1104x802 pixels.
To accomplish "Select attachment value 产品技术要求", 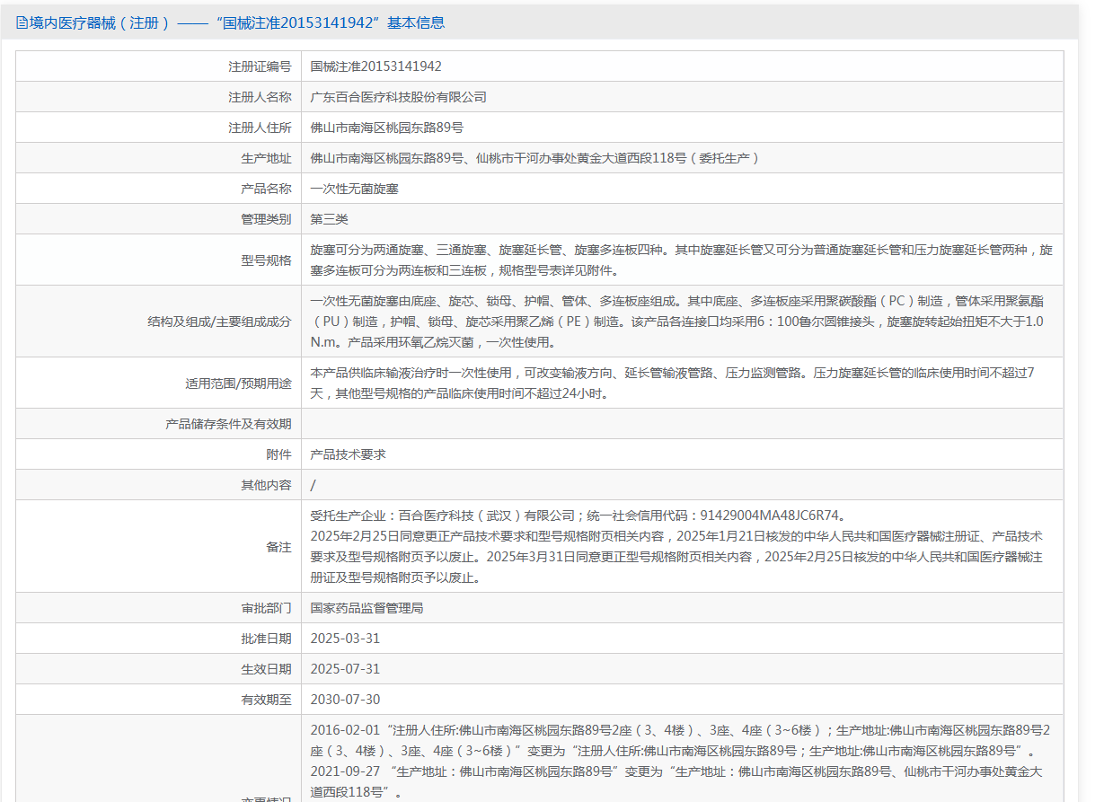I will pos(348,454).
